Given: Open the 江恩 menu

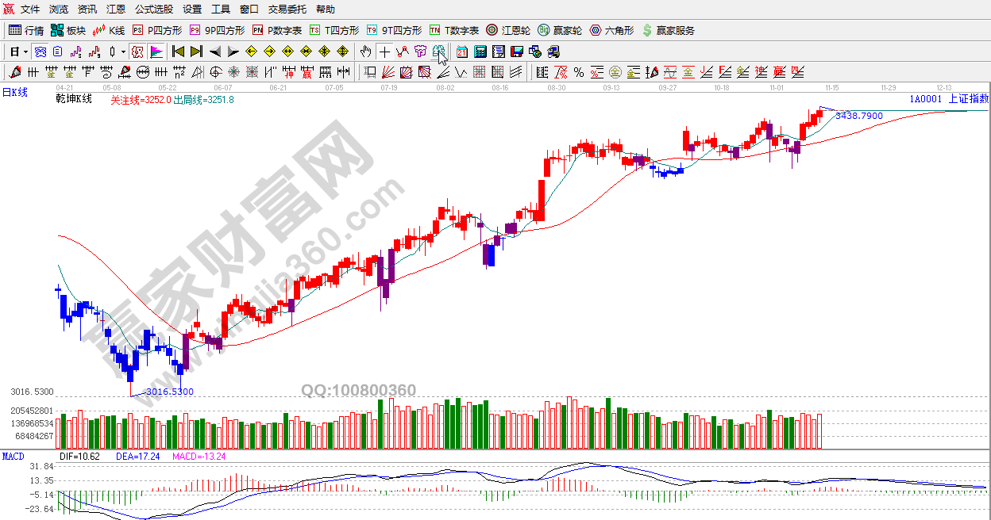Looking at the screenshot, I should 116,10.
